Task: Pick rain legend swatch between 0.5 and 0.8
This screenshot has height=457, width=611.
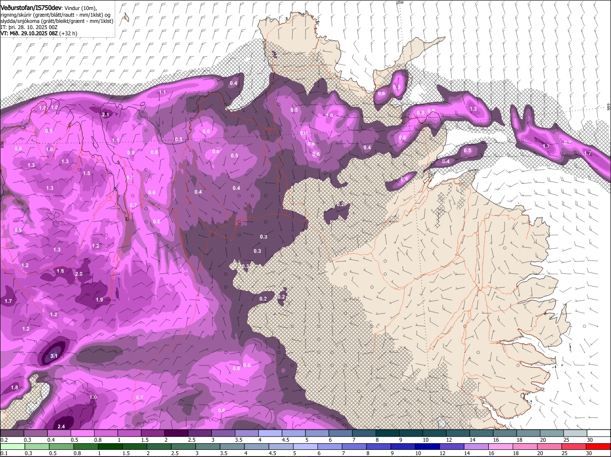Action: (62, 447)
